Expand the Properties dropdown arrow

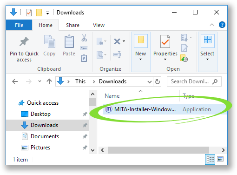click(165, 59)
